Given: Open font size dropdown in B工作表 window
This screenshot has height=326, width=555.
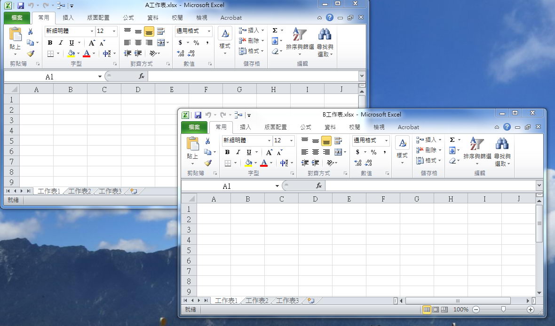Looking at the screenshot, I should click(x=291, y=141).
